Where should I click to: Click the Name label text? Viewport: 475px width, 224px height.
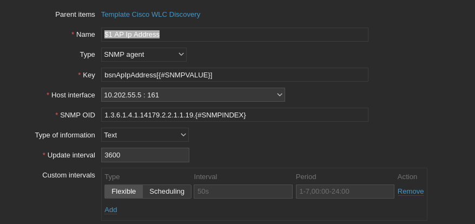click(x=85, y=35)
